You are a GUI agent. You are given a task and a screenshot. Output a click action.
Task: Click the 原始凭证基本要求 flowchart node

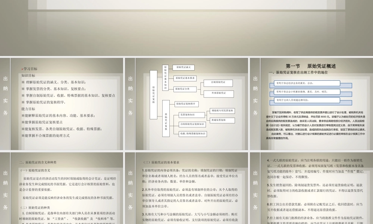coord(185,79)
